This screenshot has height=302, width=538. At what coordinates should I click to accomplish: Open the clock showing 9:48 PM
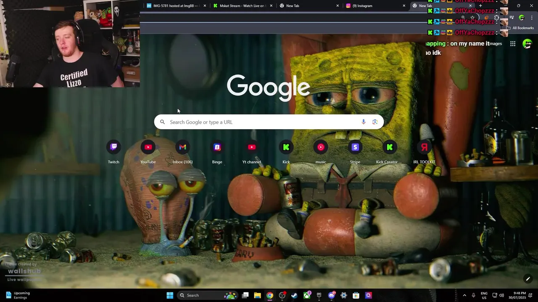(517, 295)
